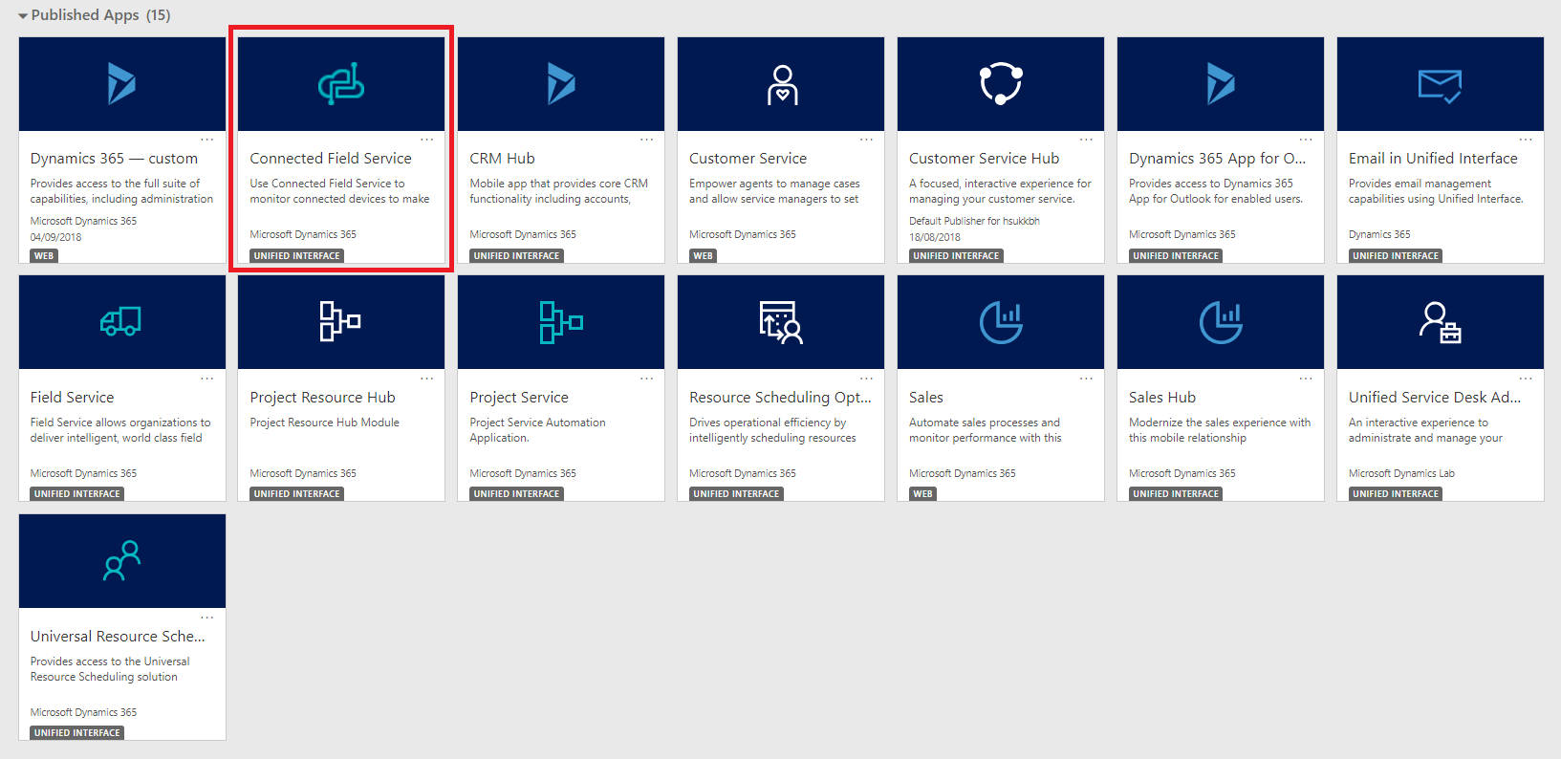Open the Sales app chart icon
Screen dimensions: 1561x759
[x=1001, y=322]
